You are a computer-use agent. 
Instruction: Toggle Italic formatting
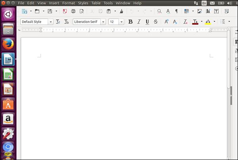tap(138, 22)
